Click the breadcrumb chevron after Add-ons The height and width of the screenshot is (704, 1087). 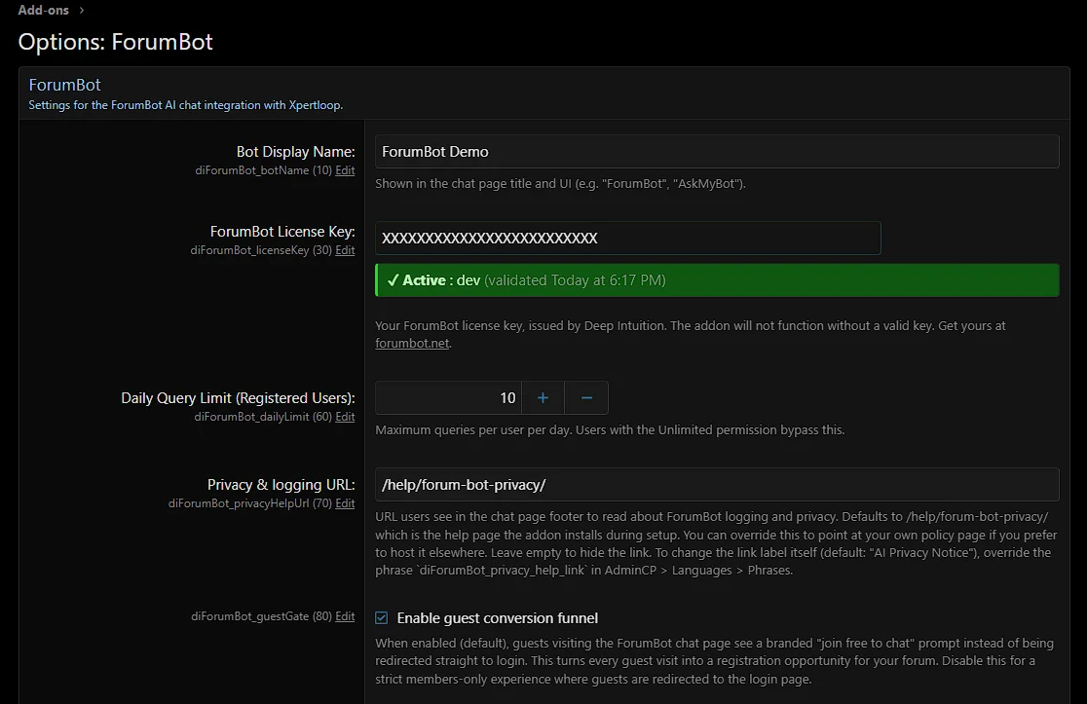(x=82, y=11)
